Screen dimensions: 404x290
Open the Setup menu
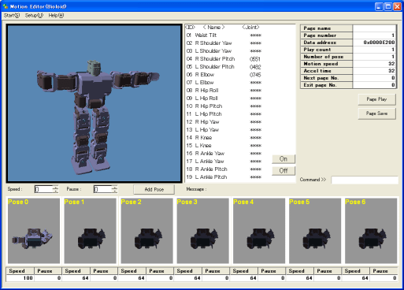pyautogui.click(x=34, y=16)
